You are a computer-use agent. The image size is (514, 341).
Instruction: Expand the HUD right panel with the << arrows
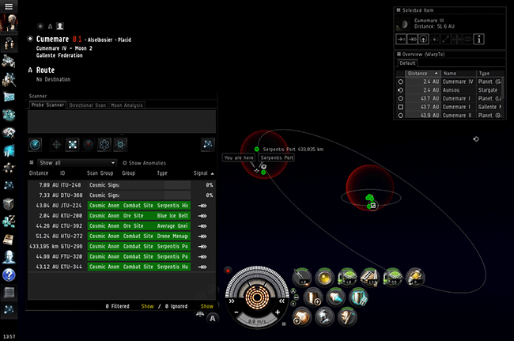282,301
